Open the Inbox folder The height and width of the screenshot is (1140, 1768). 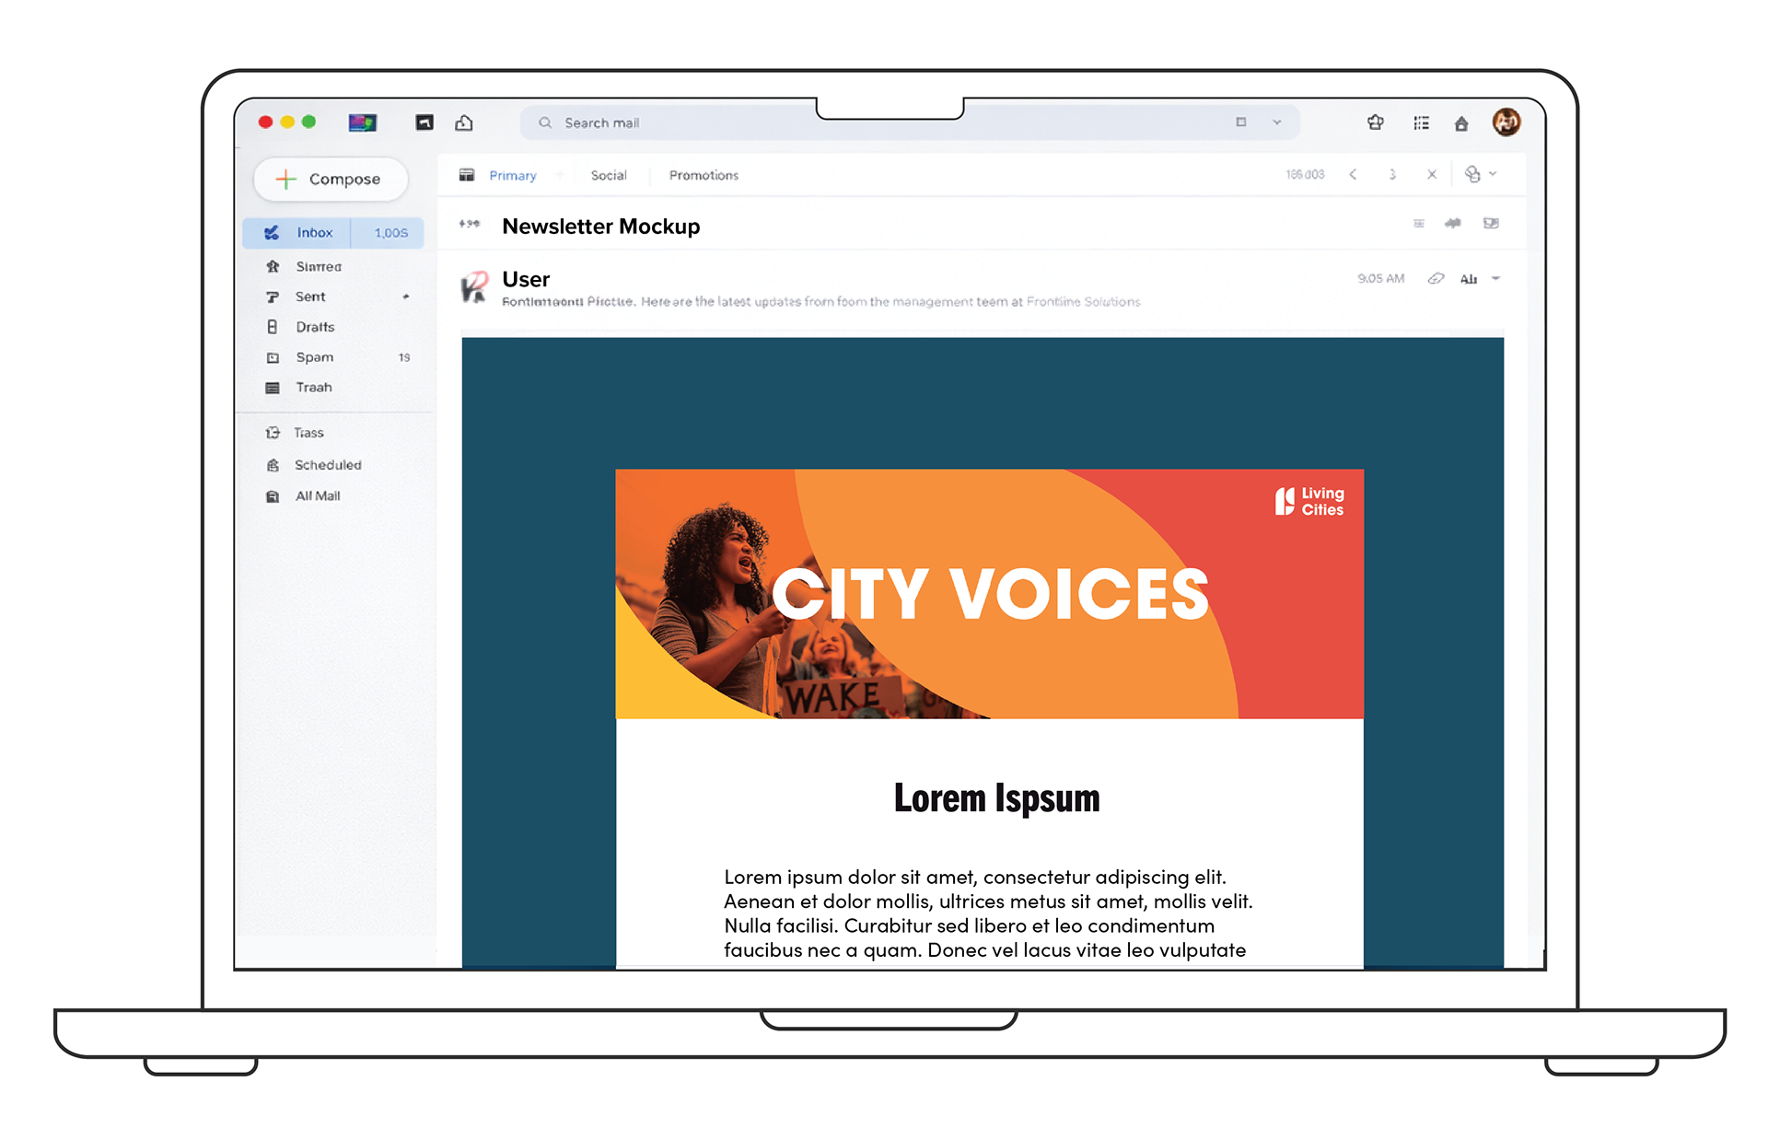[x=314, y=233]
